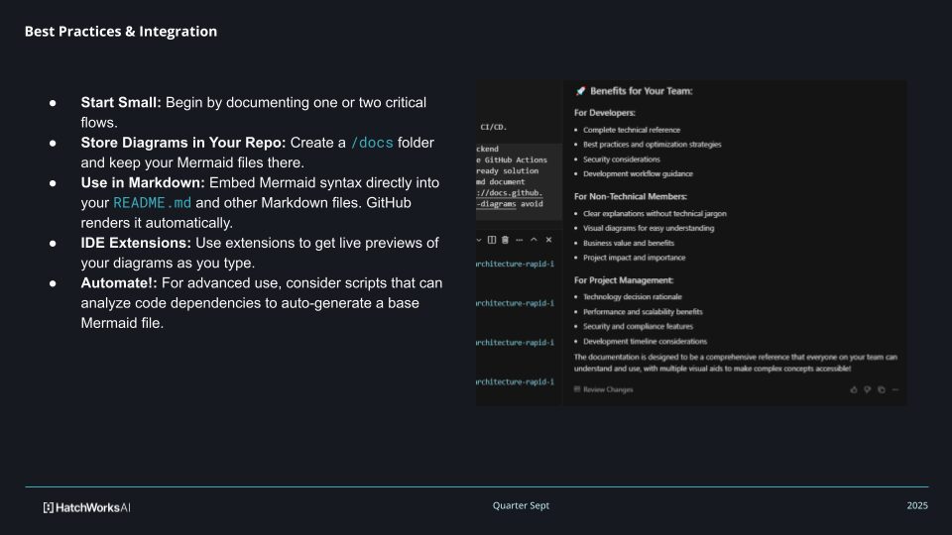Viewport: 952px width, 535px height.
Task: Click the copy response icon
Action: click(x=882, y=389)
